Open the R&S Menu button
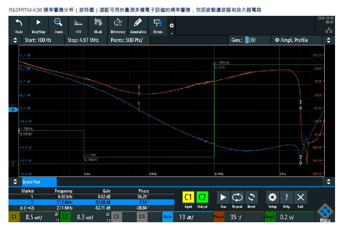 [325, 213]
